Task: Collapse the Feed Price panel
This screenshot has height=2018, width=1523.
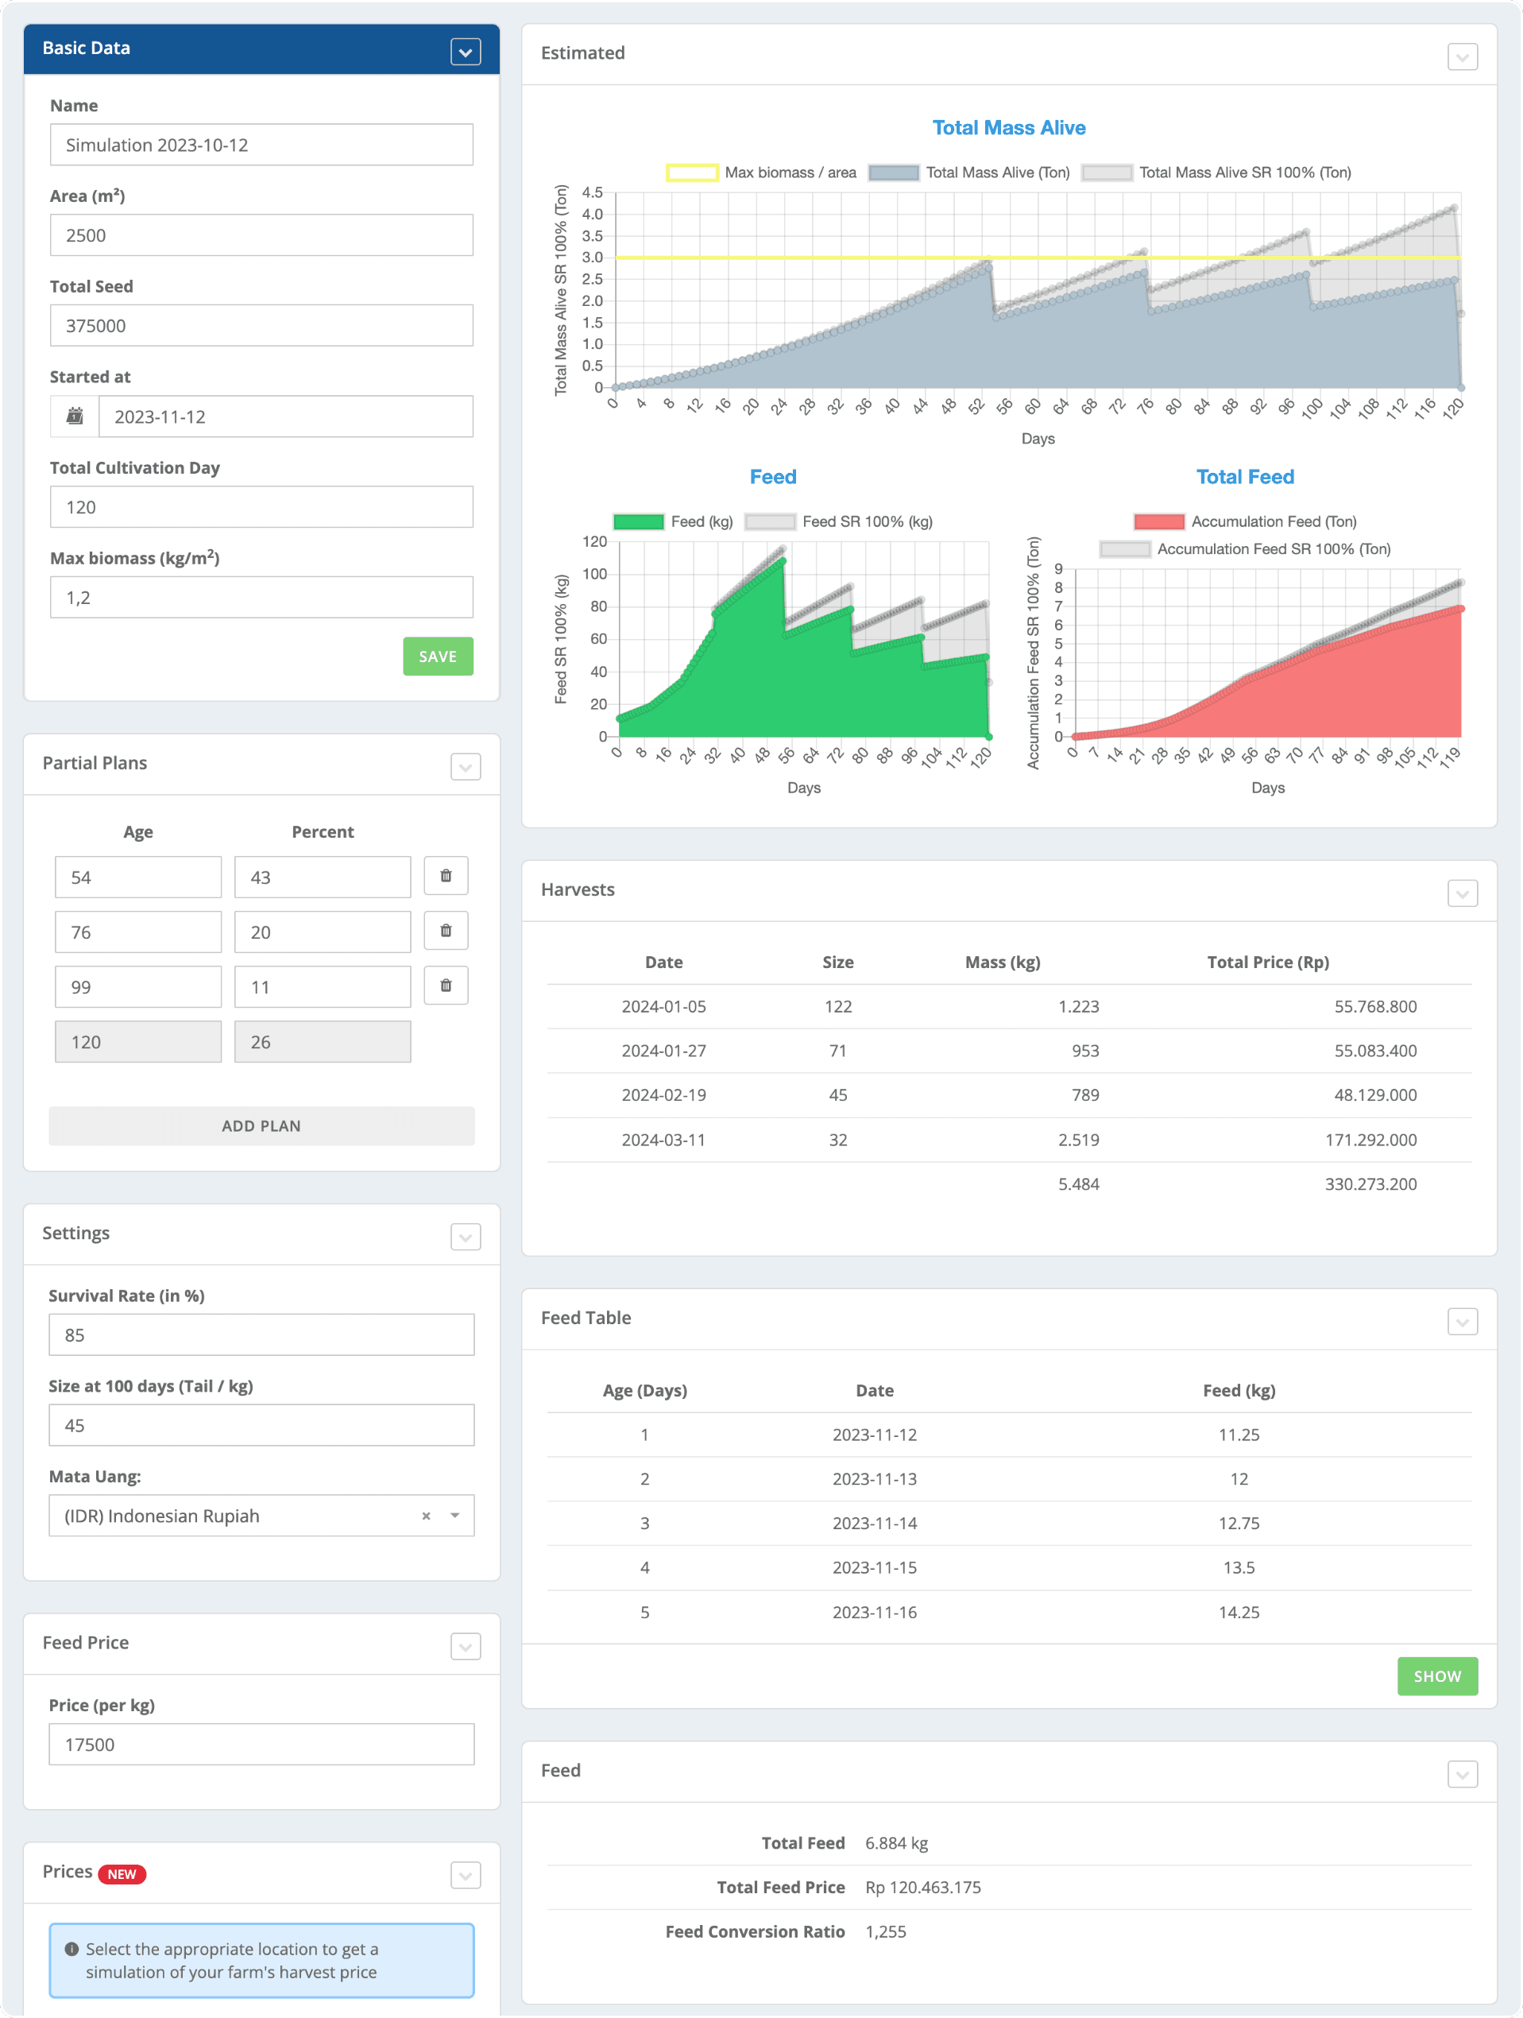Action: coord(465,1647)
